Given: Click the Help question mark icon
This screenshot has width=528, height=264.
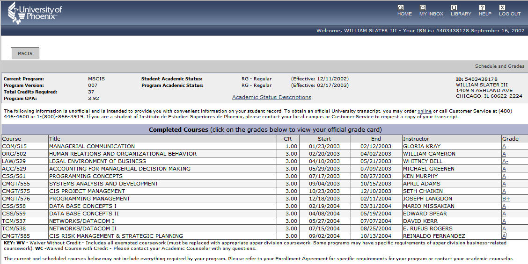Looking at the screenshot, I should (x=482, y=7).
